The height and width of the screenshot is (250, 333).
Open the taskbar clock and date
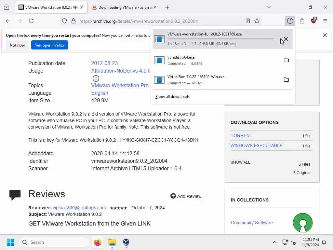[310, 242]
